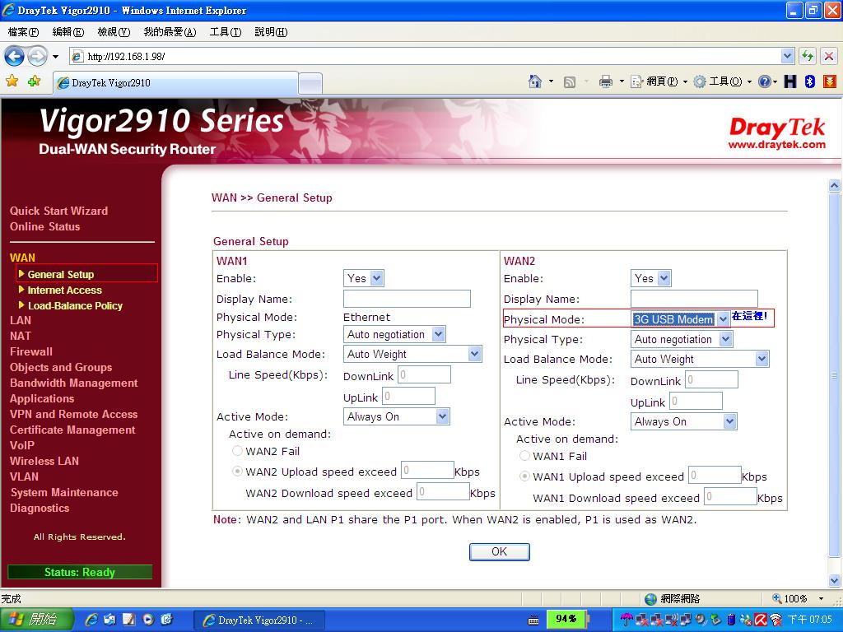Viewport: 843px width, 632px height.
Task: Click page scrollbar down arrow
Action: pos(835,580)
